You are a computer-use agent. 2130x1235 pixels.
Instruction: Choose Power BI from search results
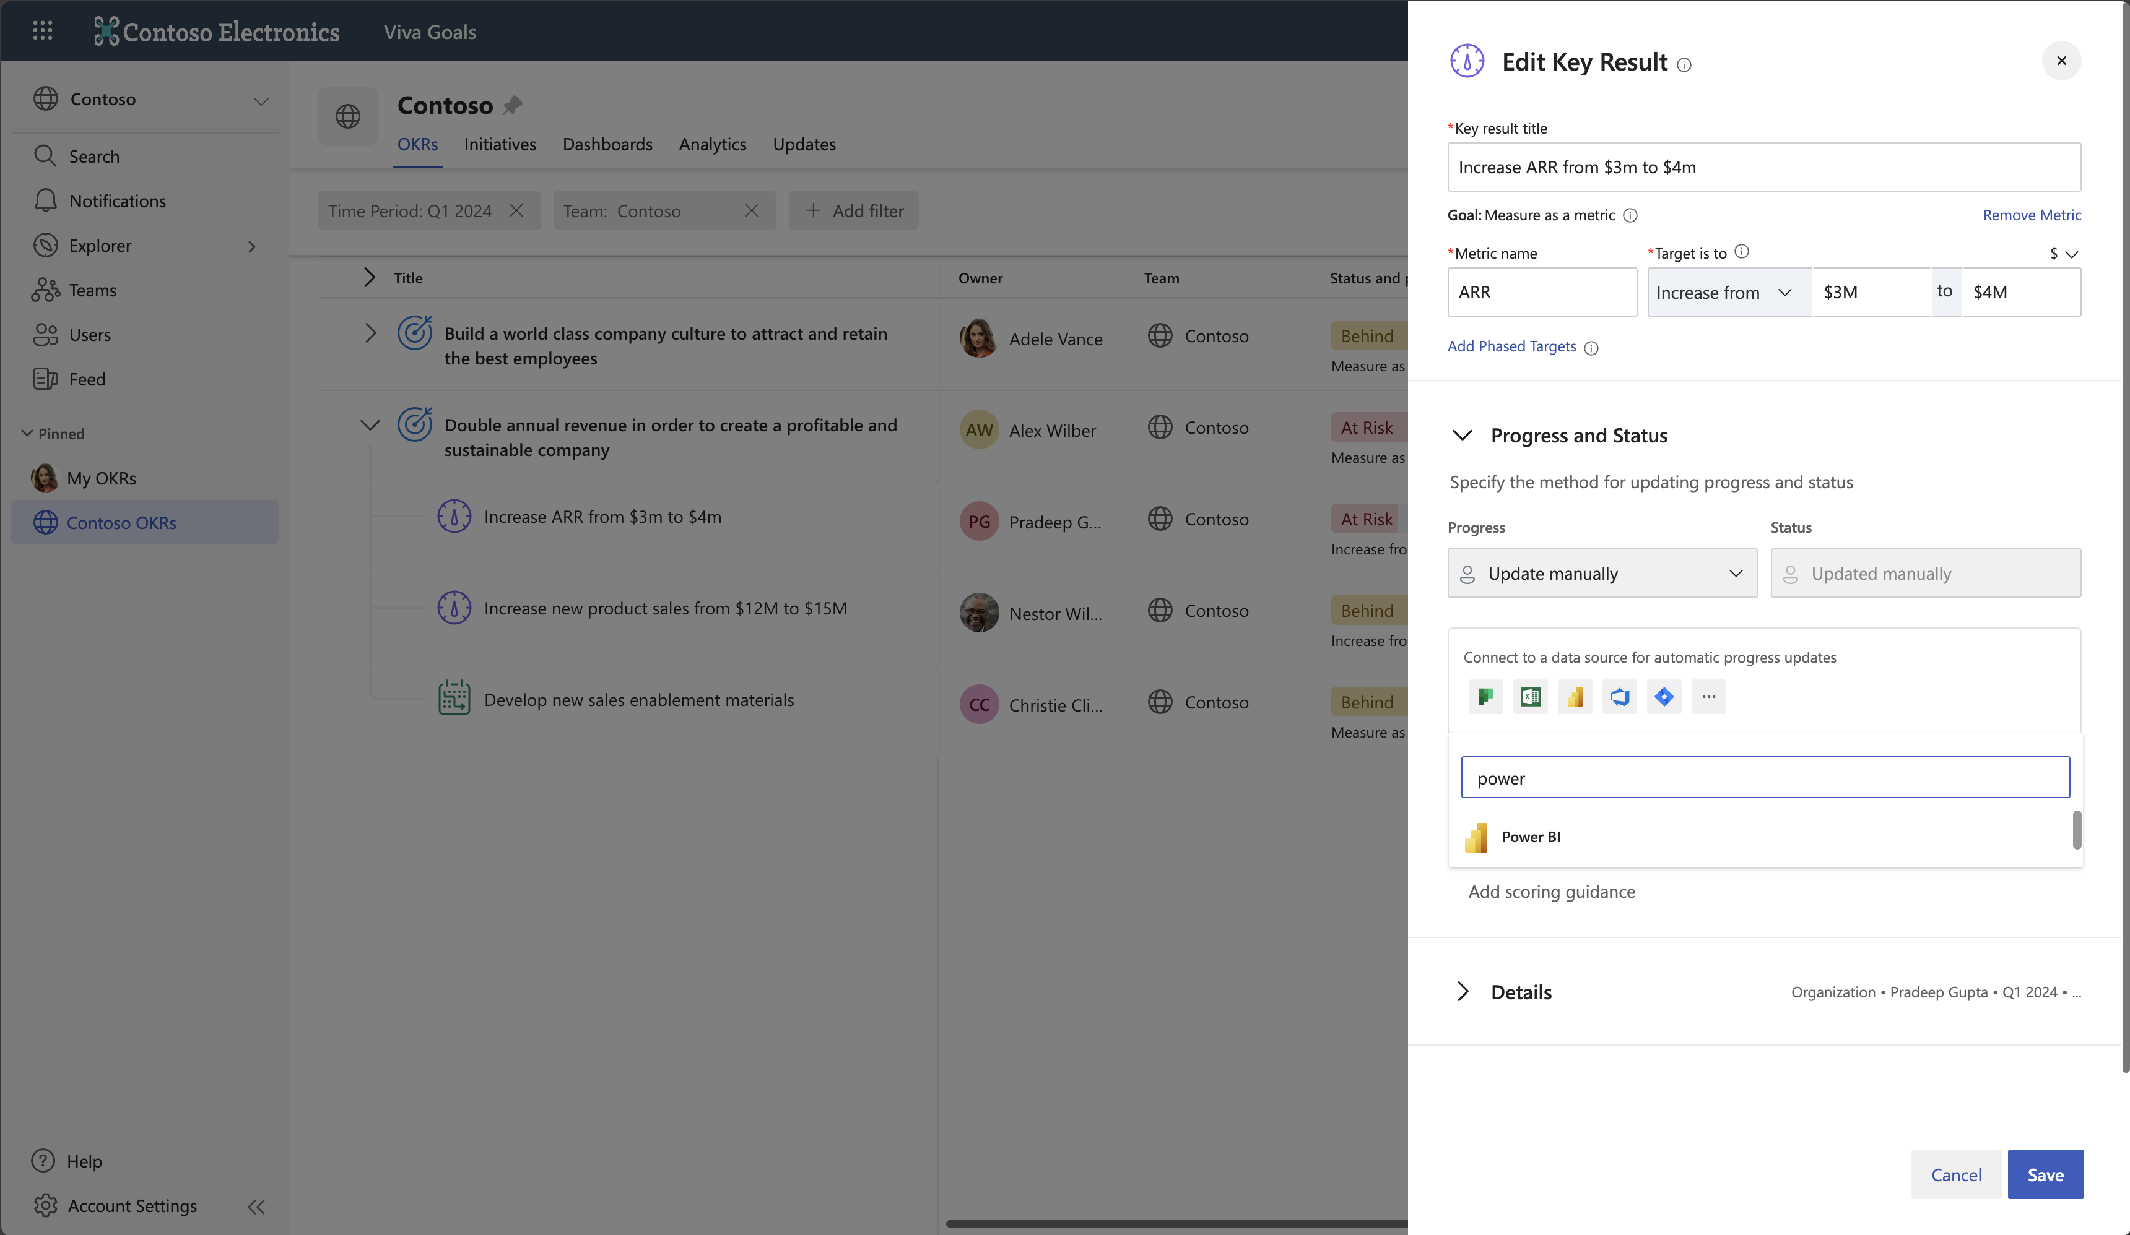[x=1530, y=837]
